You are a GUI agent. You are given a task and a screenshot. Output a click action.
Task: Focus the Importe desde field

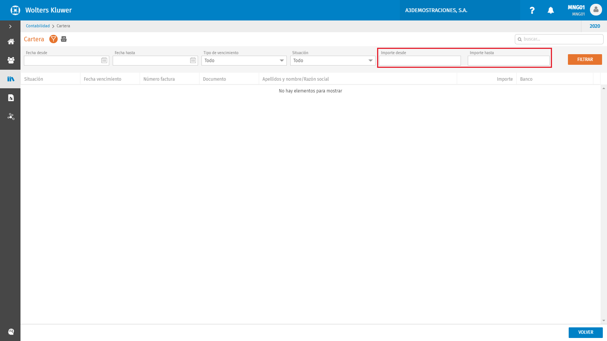click(420, 61)
